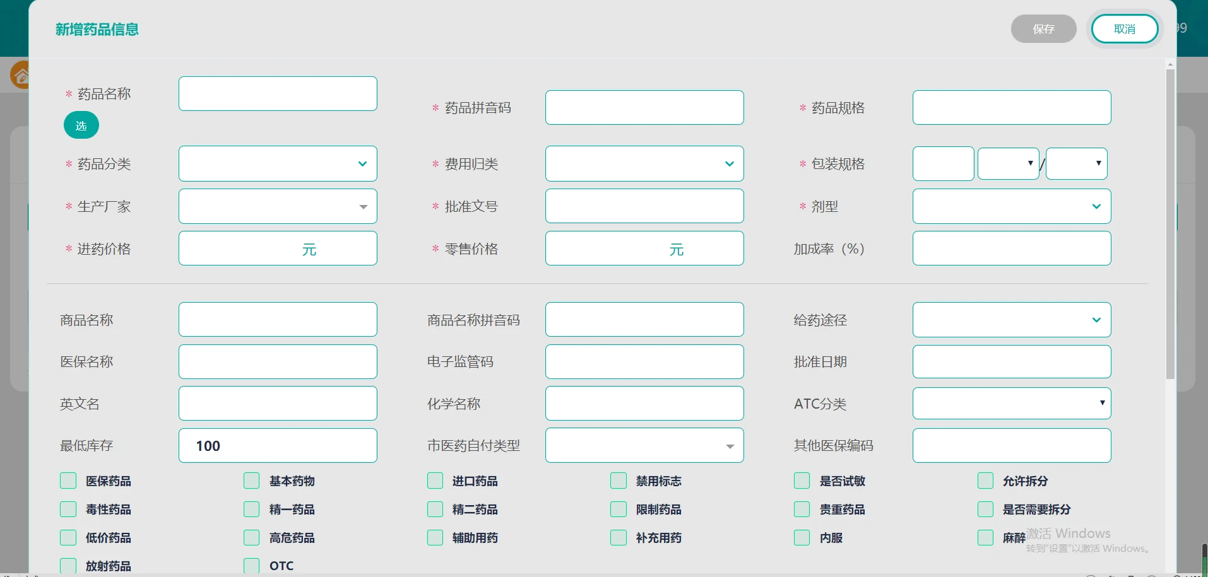The image size is (1208, 577).
Task: Open the 药品分类 dropdown
Action: coord(361,163)
